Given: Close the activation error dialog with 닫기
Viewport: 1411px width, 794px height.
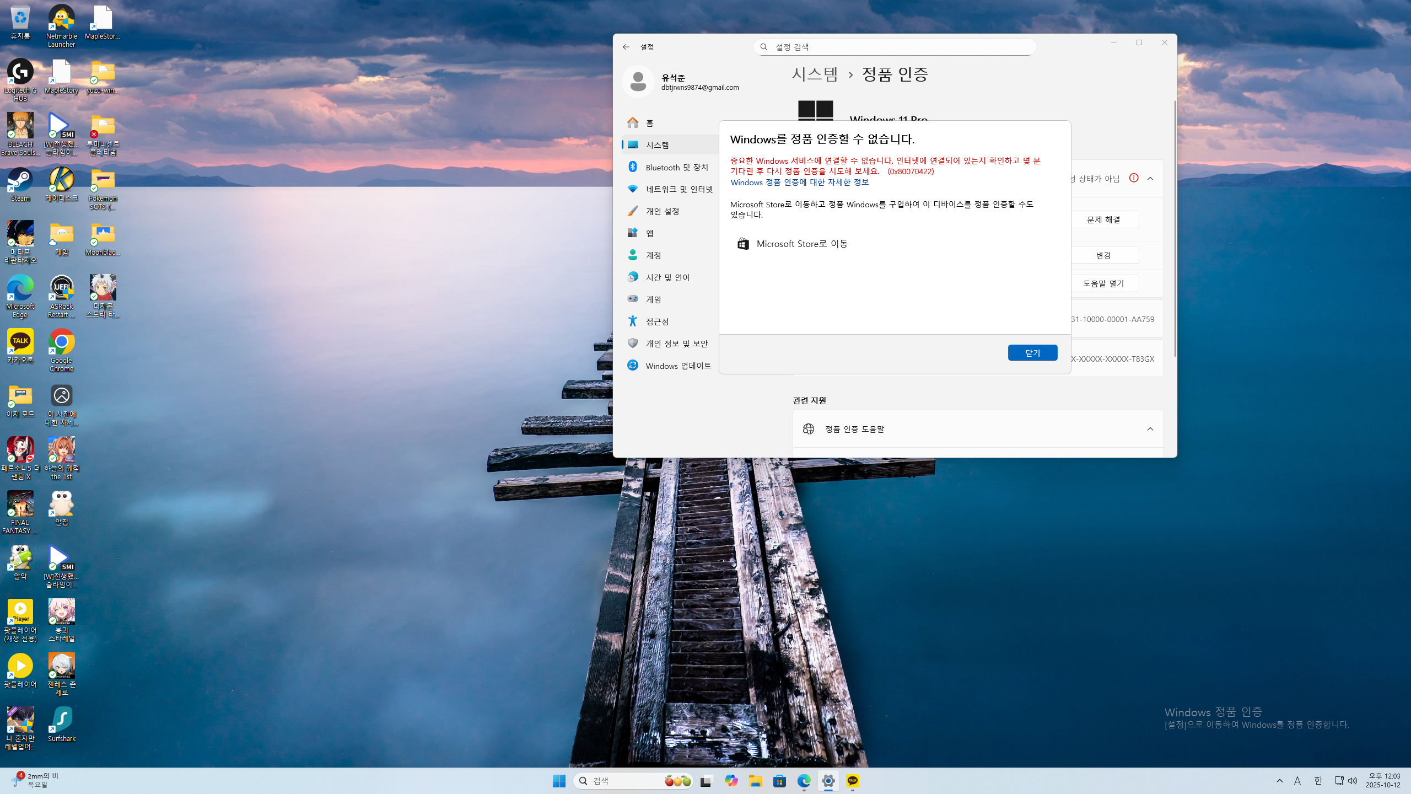Looking at the screenshot, I should coord(1032,353).
